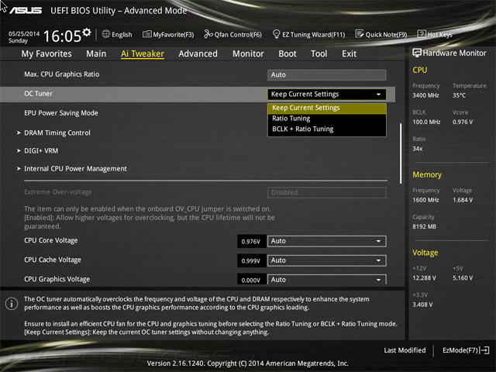Open MyFavorite(F3) folder icon

pos(146,34)
